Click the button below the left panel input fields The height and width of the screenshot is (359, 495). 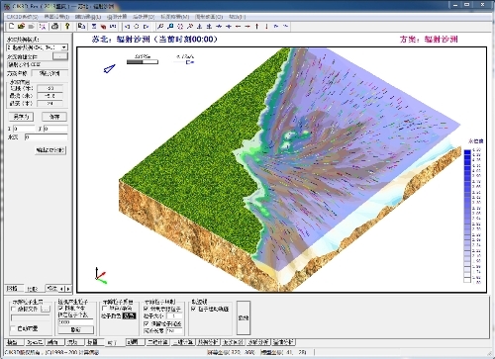[50, 150]
